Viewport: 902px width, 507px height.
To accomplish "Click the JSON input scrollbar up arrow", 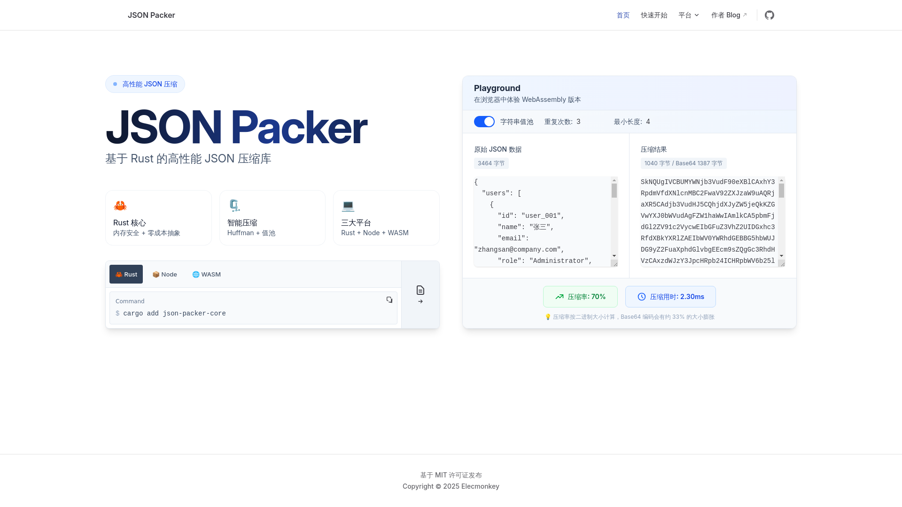I will click(614, 180).
